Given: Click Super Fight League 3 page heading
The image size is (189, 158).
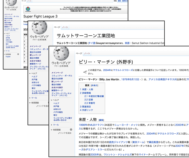Looking at the screenshot, I should click(x=41, y=16).
